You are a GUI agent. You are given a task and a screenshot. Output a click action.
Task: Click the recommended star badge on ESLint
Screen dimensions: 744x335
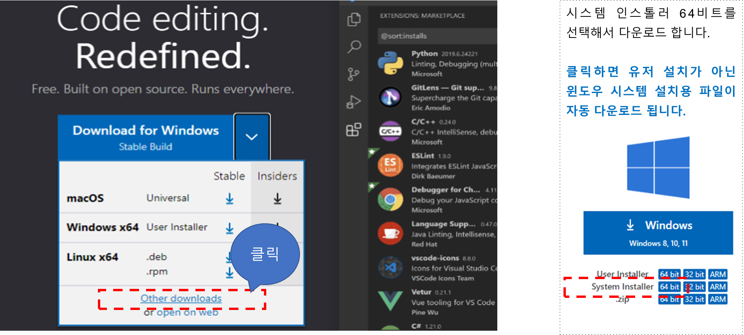(x=372, y=152)
